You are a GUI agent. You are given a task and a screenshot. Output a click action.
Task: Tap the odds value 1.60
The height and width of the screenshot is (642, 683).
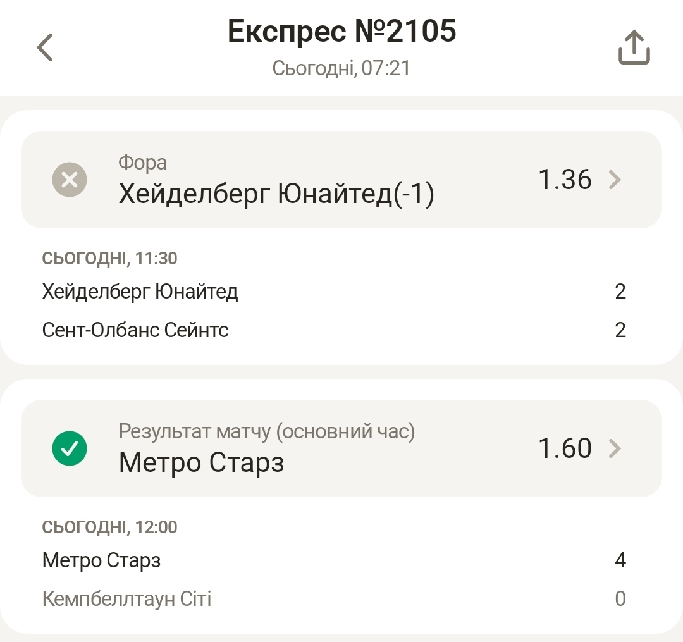[x=565, y=448]
